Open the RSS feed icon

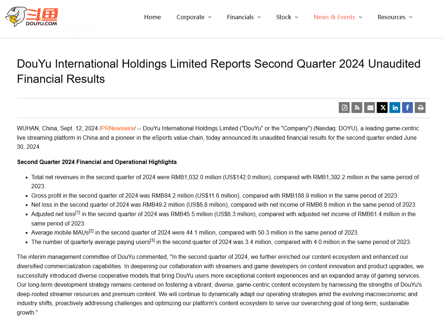tap(357, 108)
